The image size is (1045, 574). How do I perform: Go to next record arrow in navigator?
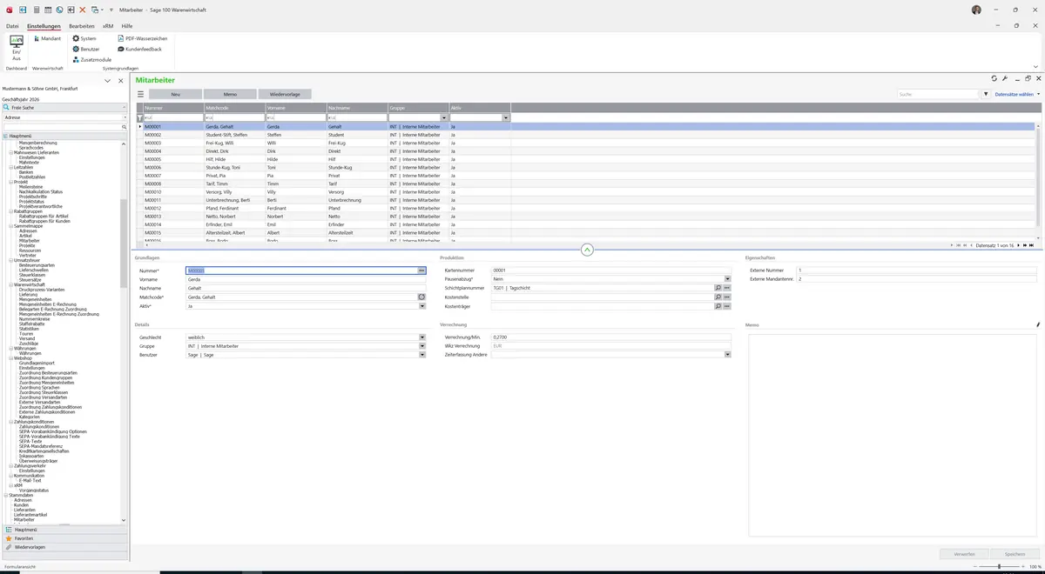[x=1019, y=245]
